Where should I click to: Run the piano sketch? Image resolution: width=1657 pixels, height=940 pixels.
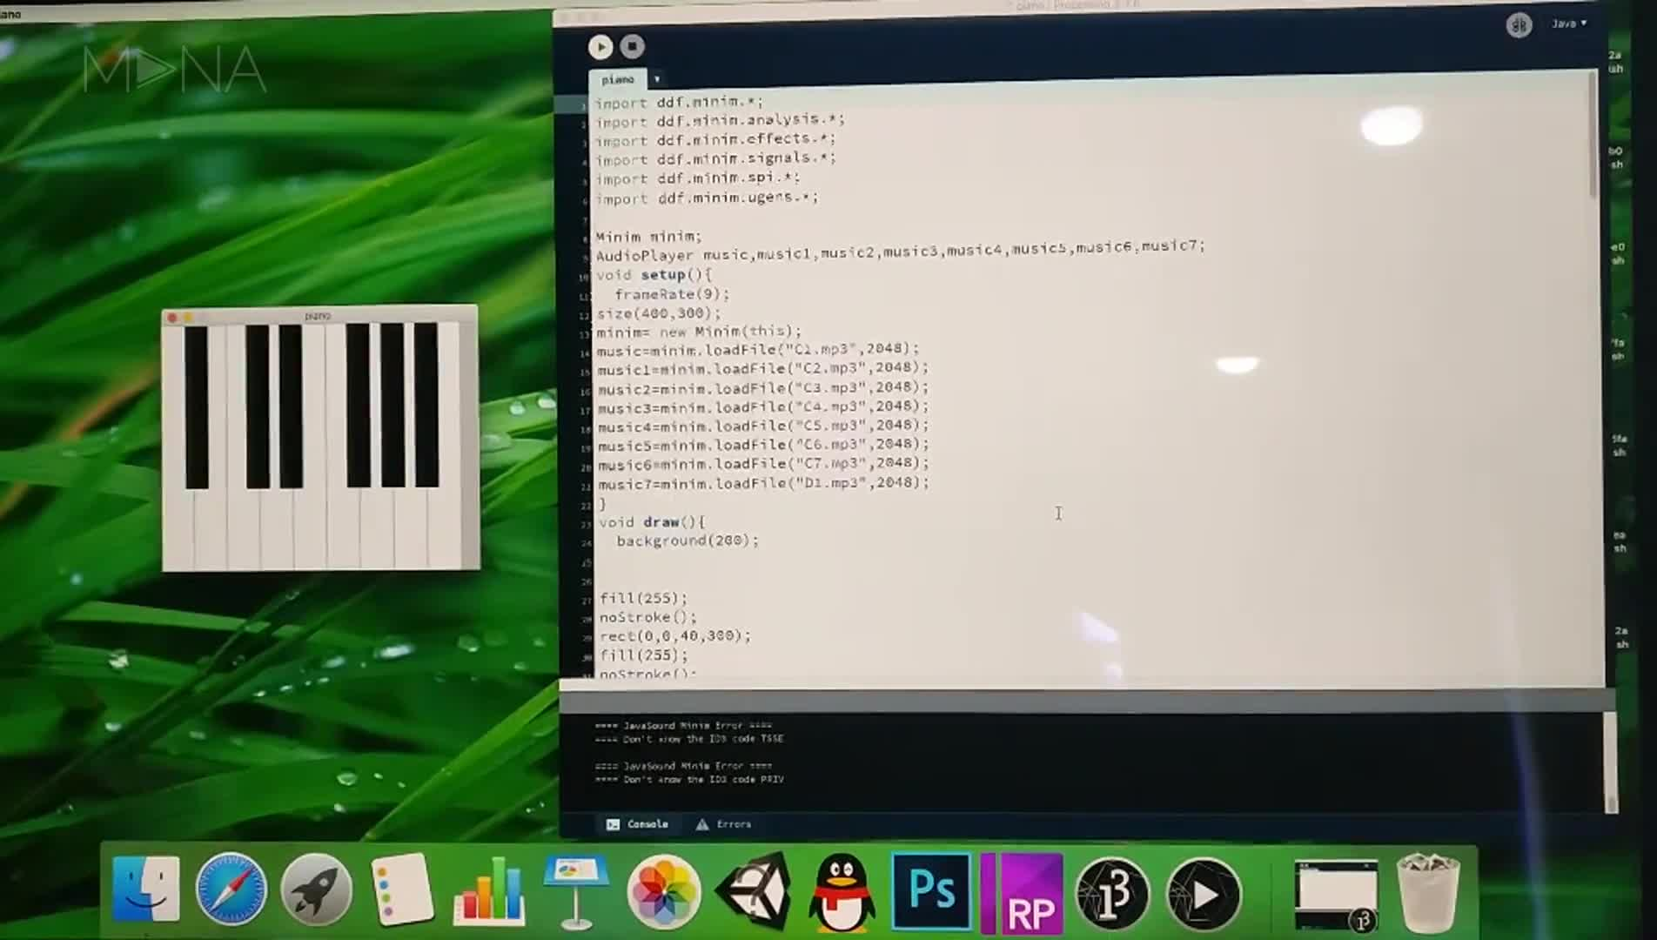point(600,47)
